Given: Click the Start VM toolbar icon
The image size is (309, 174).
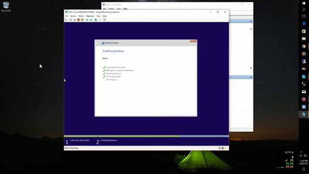Looking at the screenshot, I should pos(71,20).
